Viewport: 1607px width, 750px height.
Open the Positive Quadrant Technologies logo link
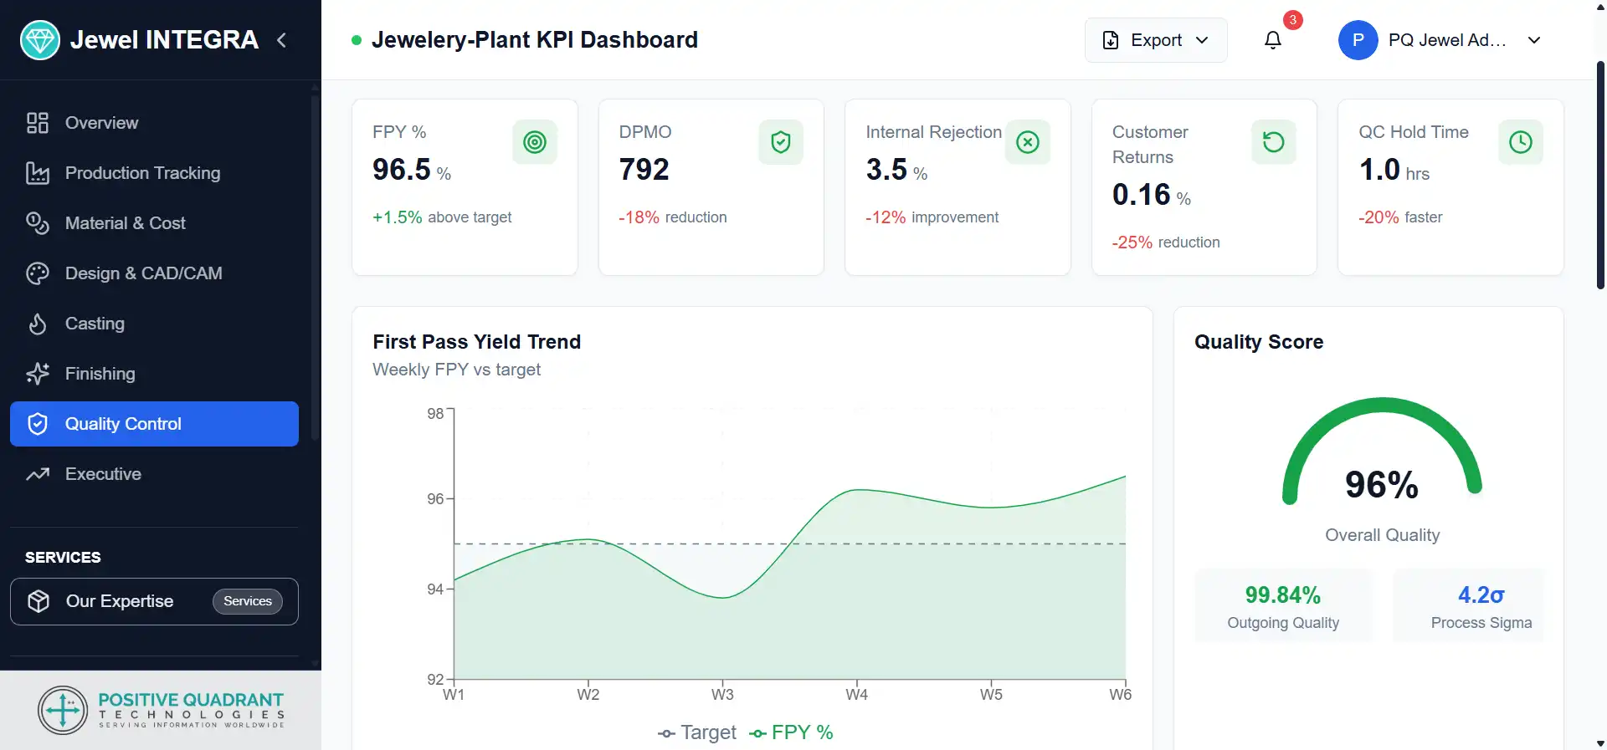coord(161,710)
